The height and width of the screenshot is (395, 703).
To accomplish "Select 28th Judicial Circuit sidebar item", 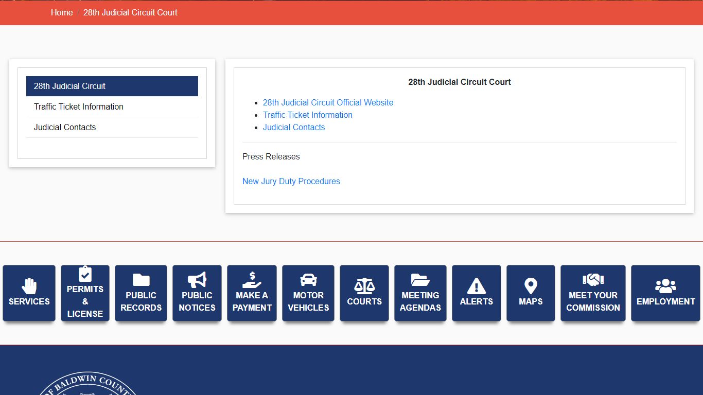I will click(112, 86).
